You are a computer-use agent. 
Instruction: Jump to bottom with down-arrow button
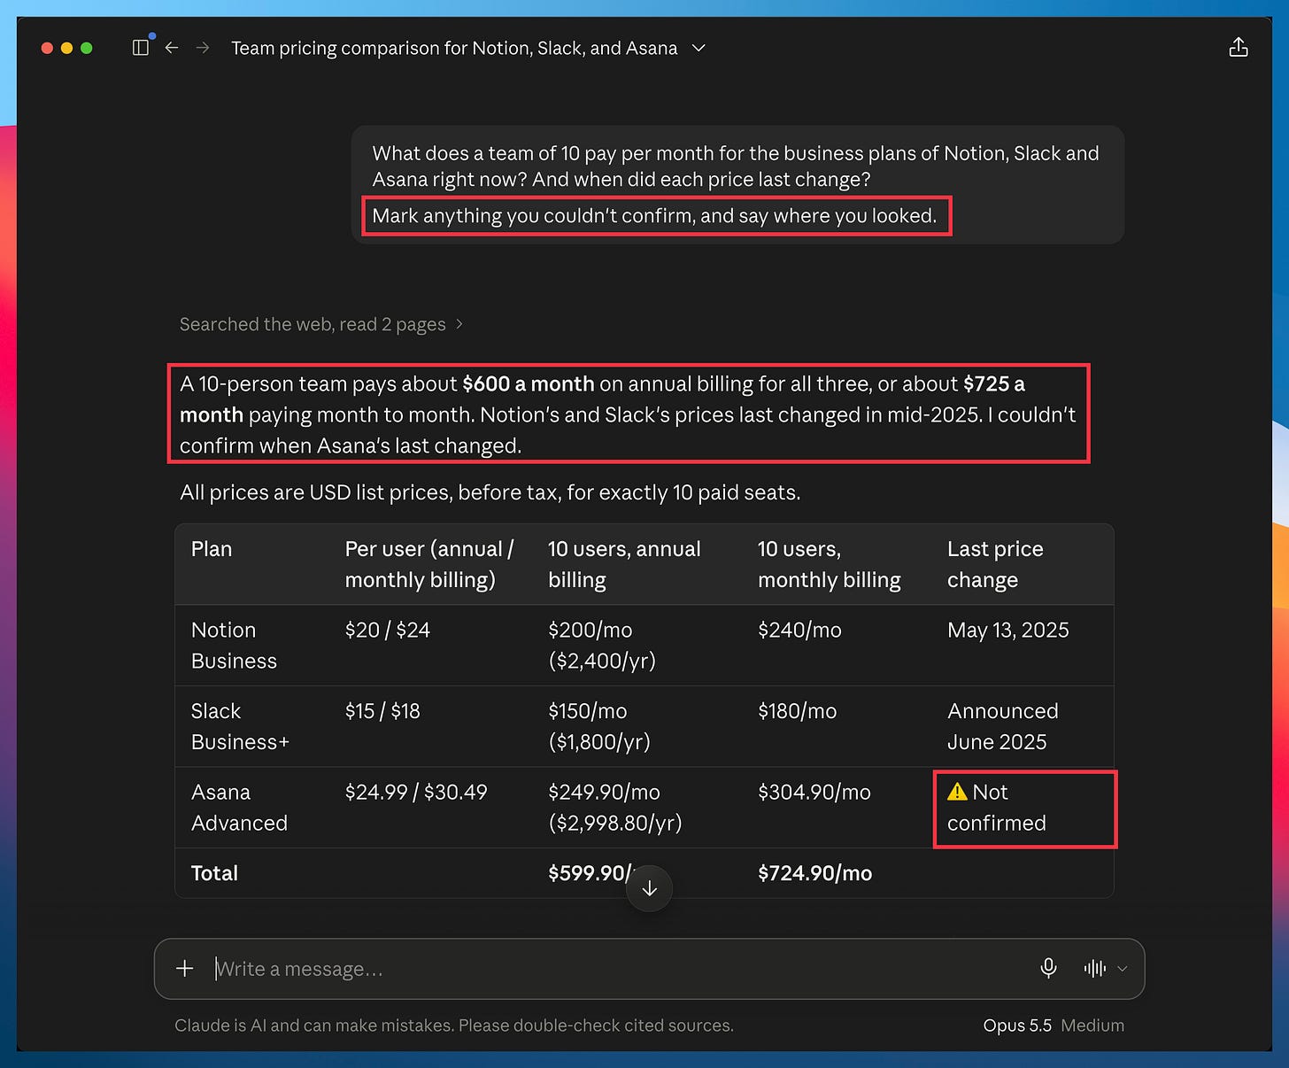(x=649, y=888)
